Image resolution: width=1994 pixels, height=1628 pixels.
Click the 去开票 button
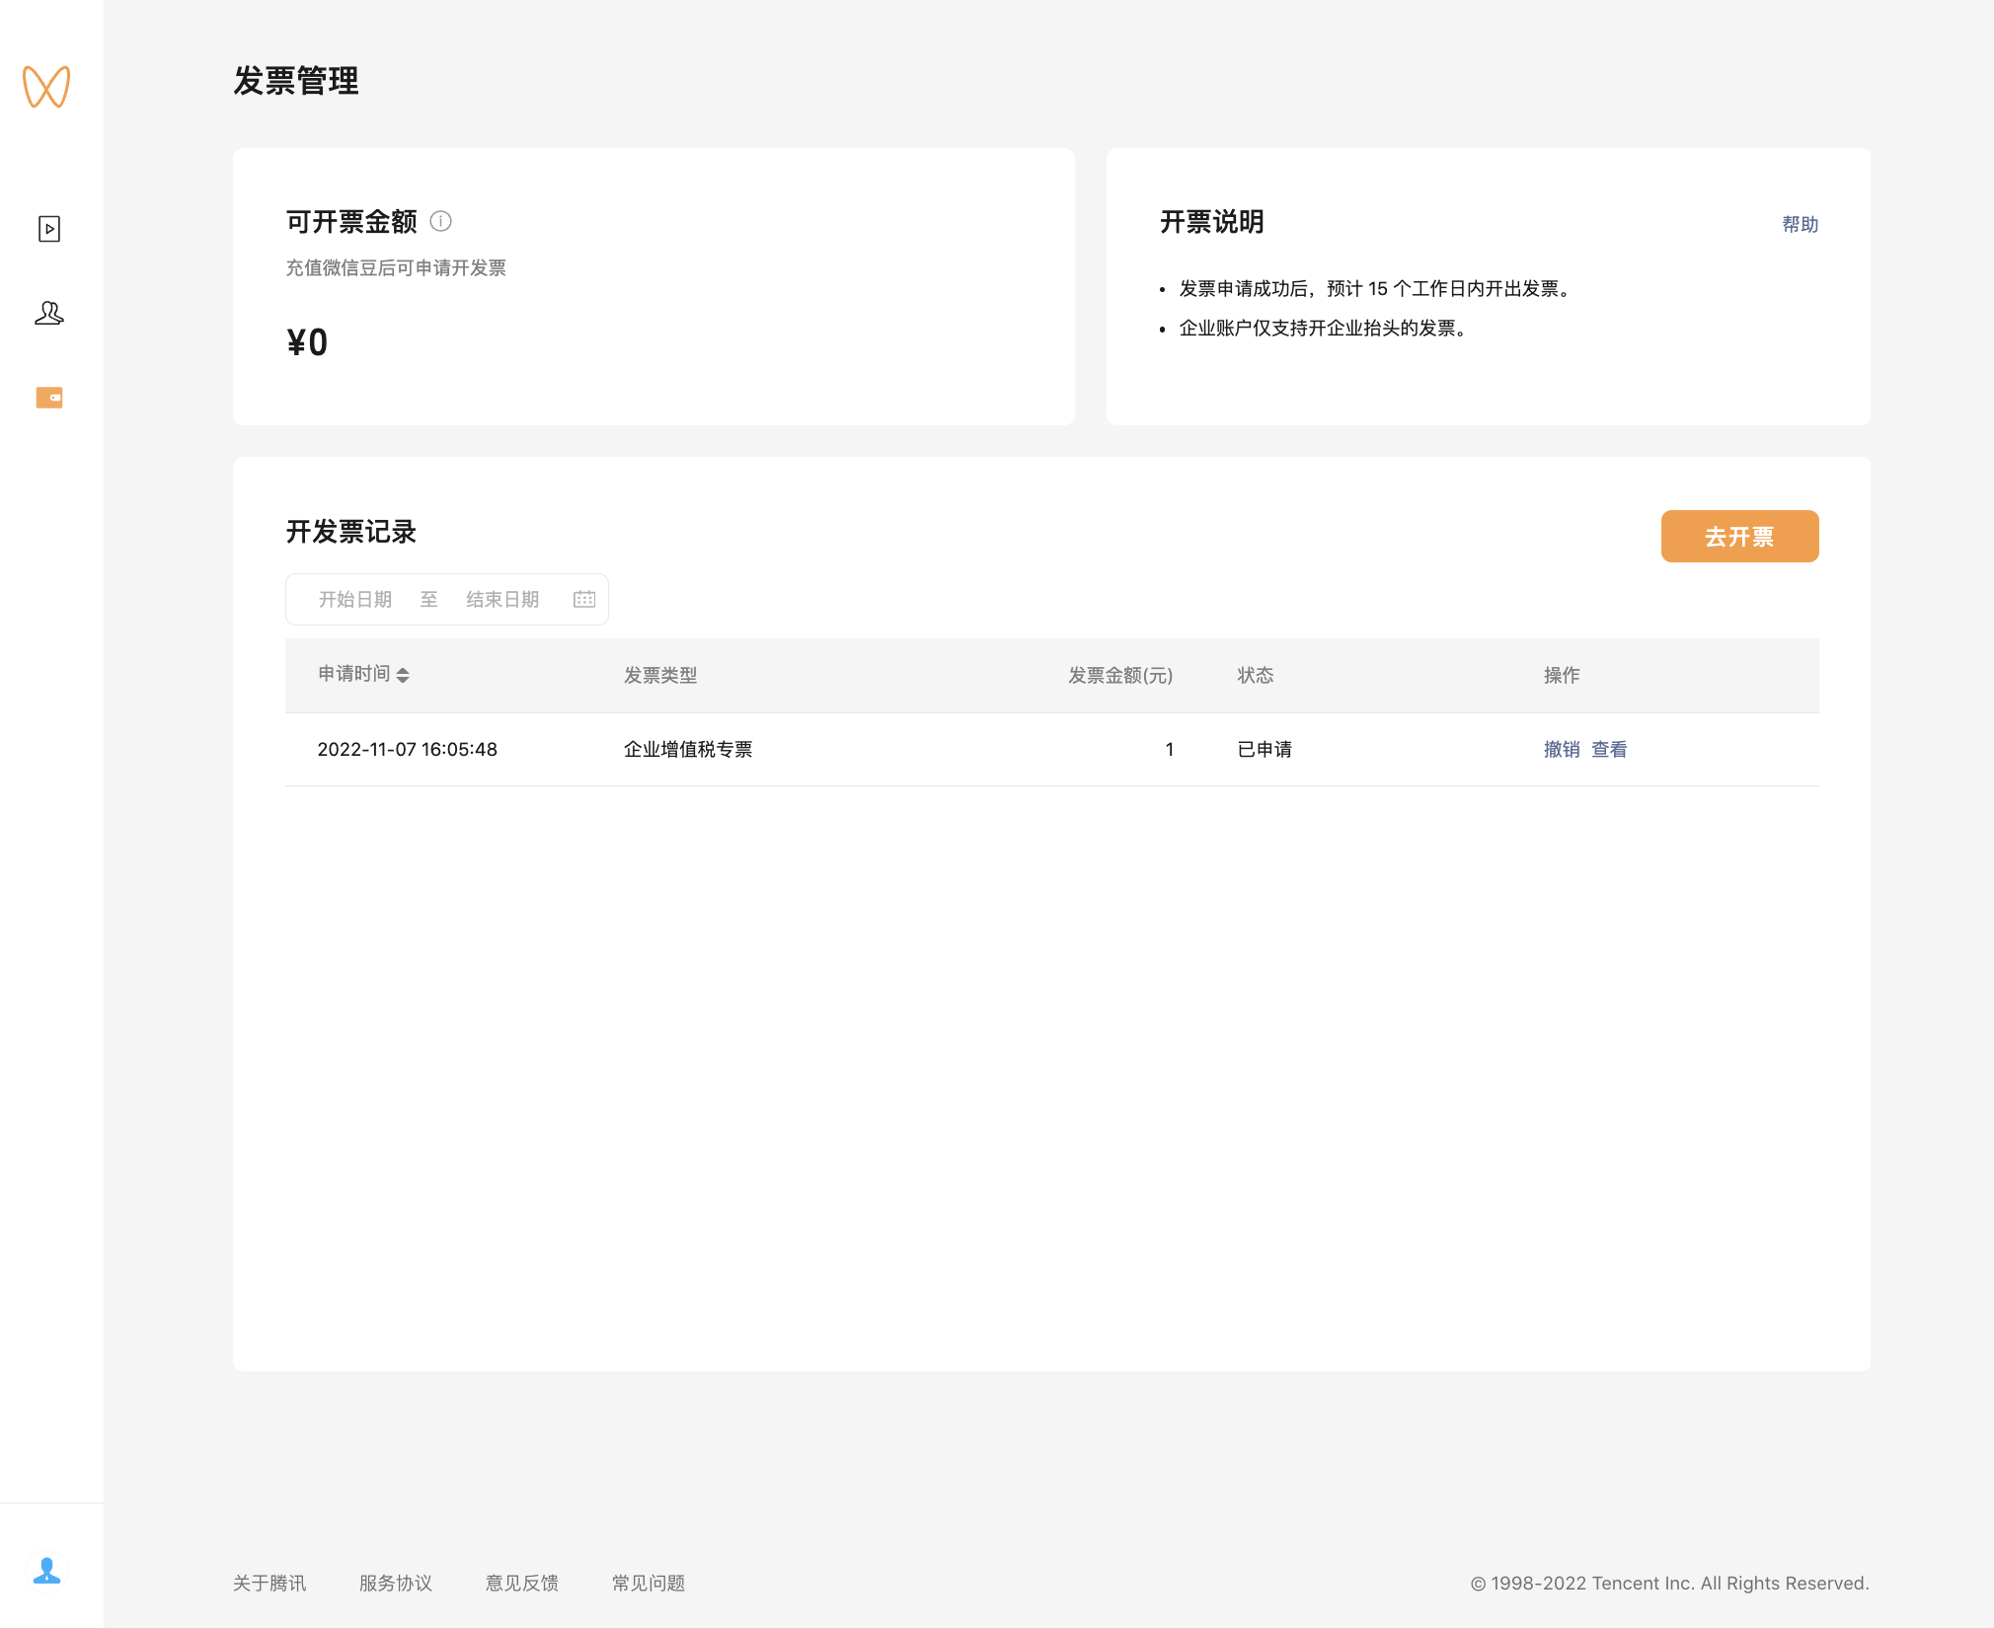(x=1739, y=537)
